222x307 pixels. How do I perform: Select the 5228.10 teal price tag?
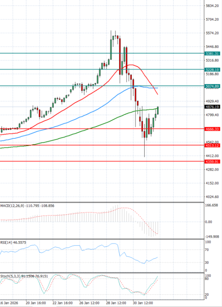tap(212, 69)
